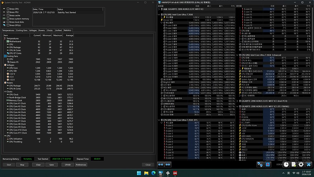Open HWiNFO sensor settings gear

[301, 165]
